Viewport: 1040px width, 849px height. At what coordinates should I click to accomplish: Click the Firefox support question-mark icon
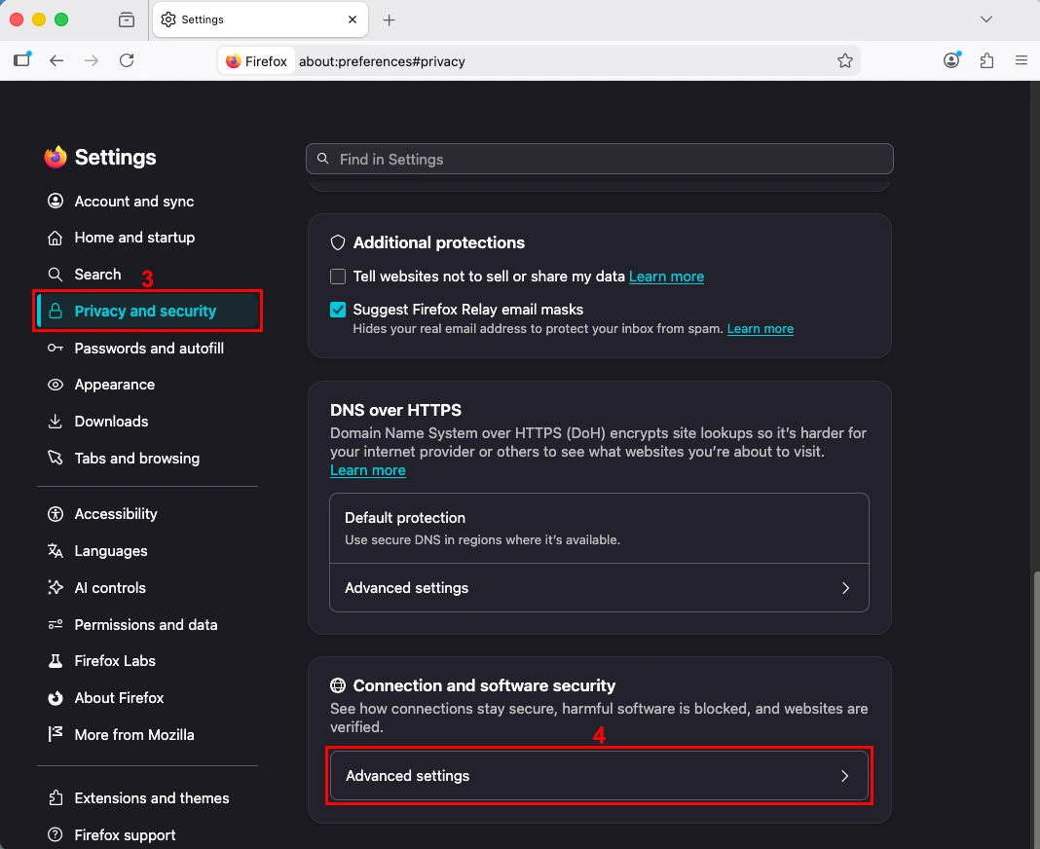coord(56,835)
